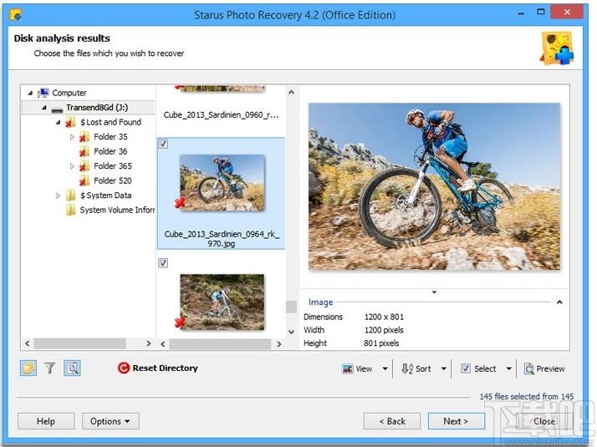Select Folder 520 in the tree

tap(113, 180)
